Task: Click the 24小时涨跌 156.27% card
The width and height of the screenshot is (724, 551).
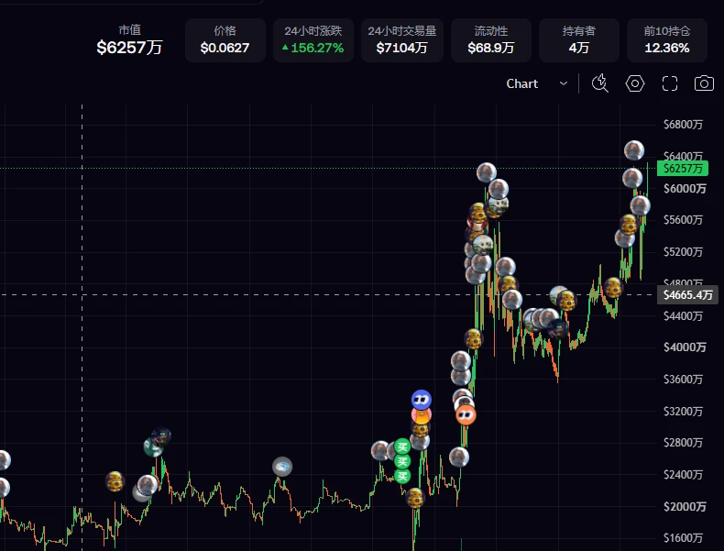Action: 313,40
